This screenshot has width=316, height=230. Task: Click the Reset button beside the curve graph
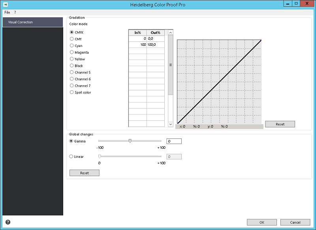[280, 124]
